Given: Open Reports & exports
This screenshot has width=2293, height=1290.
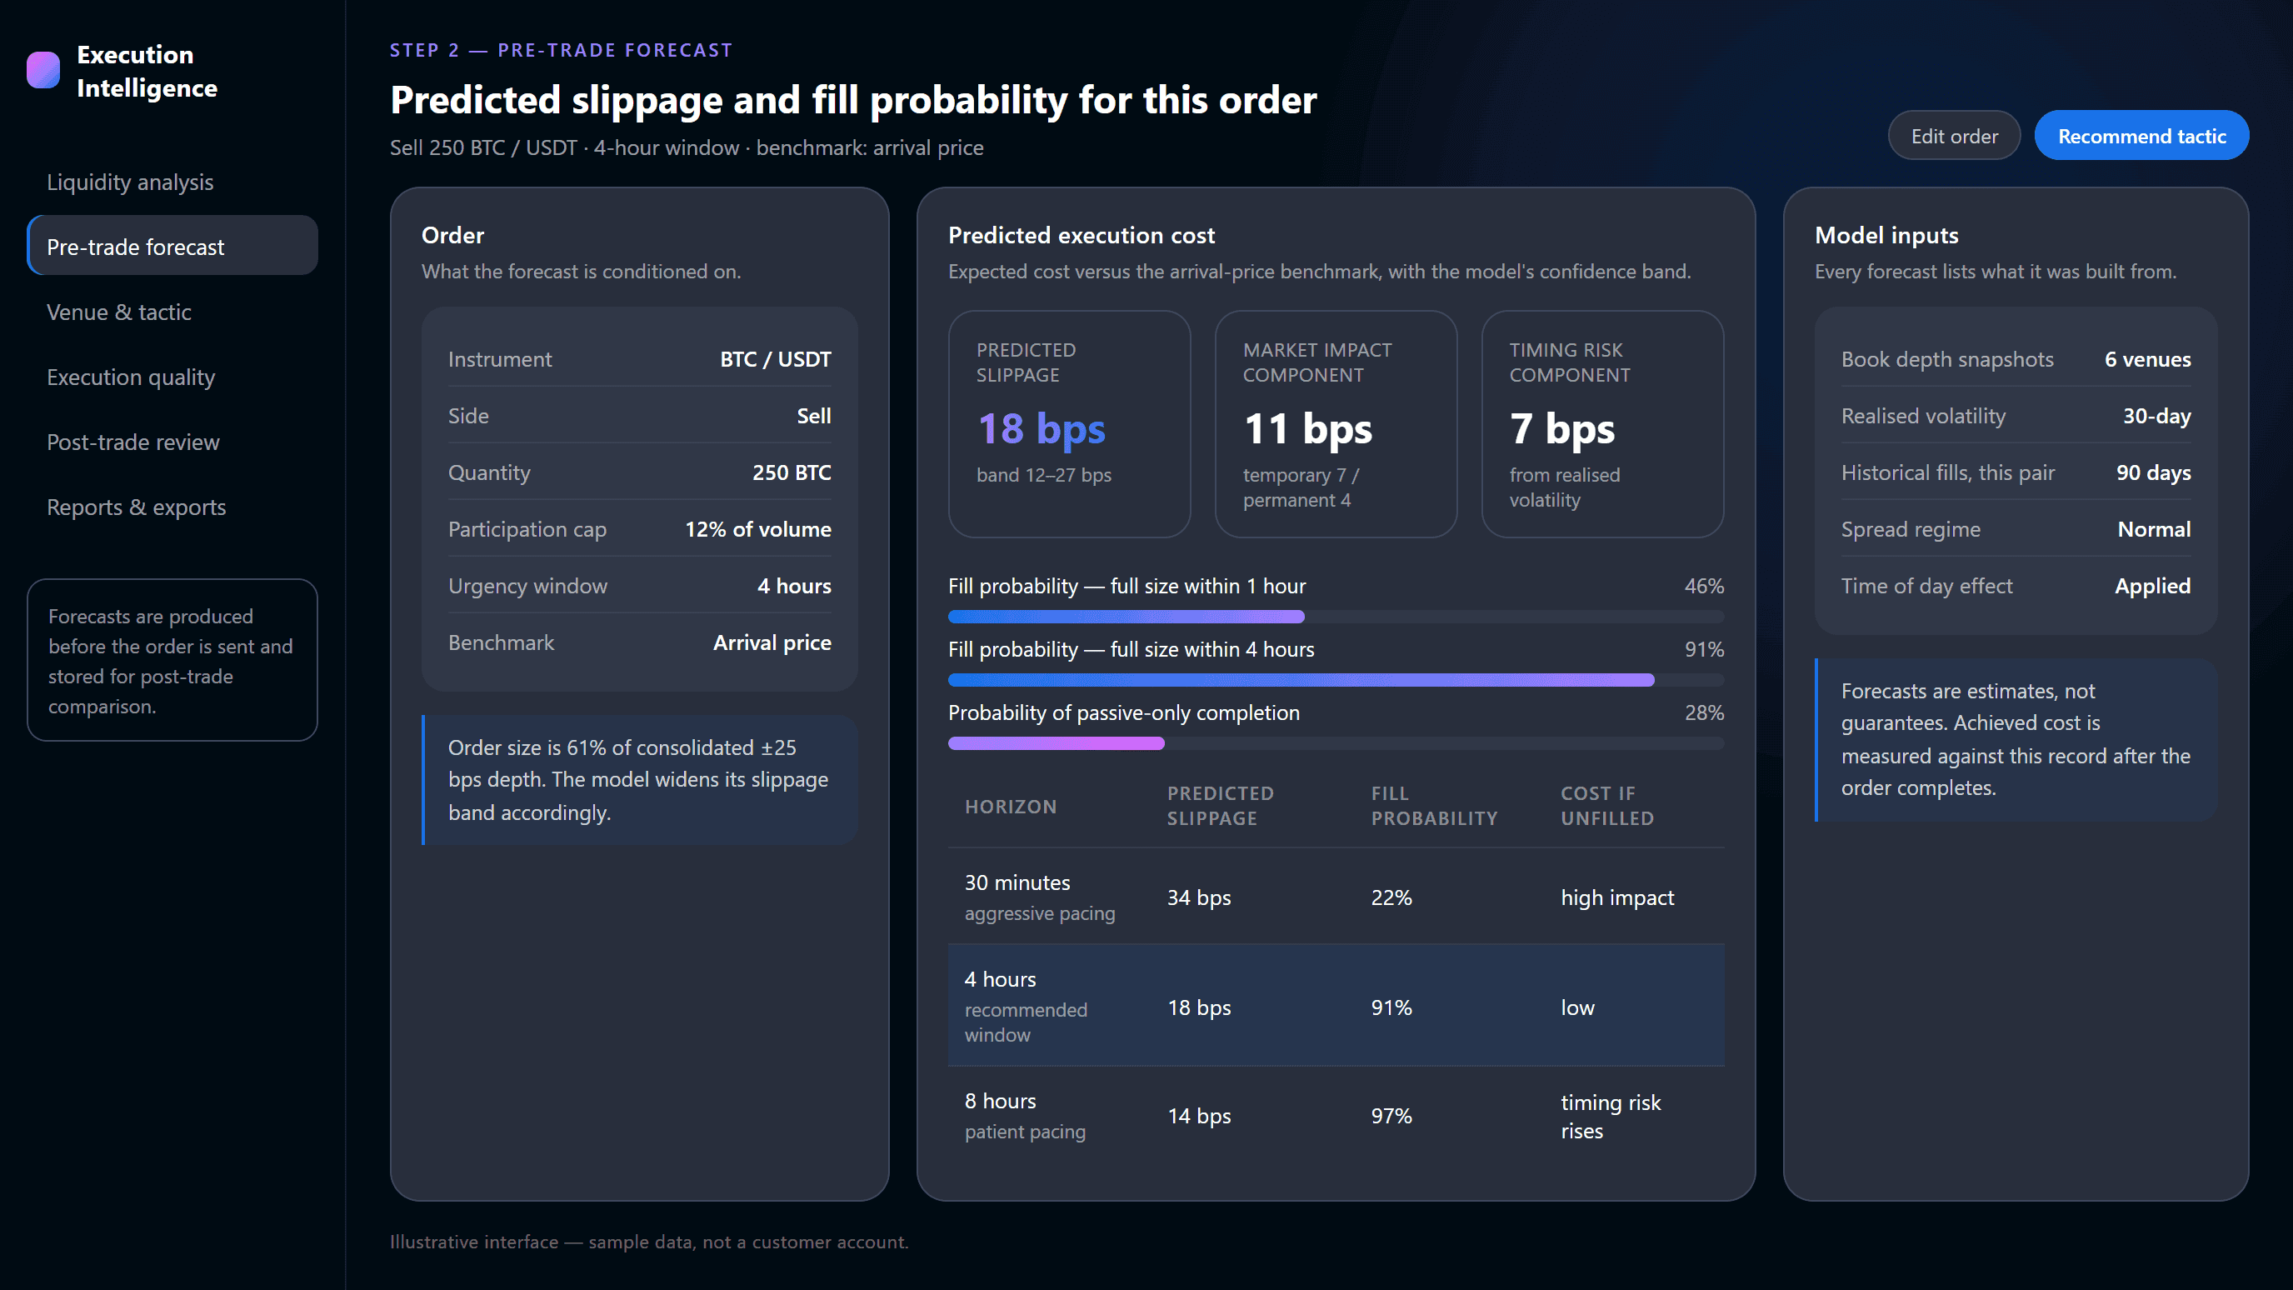Looking at the screenshot, I should coord(172,507).
